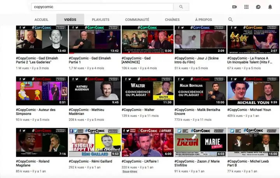This screenshot has height=178, width=280.
Task: Click title '#CopyComic - Walter'
Action: [x=138, y=110]
